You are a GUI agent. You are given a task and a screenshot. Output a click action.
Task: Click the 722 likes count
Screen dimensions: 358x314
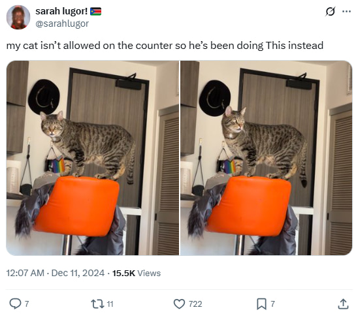(x=195, y=304)
